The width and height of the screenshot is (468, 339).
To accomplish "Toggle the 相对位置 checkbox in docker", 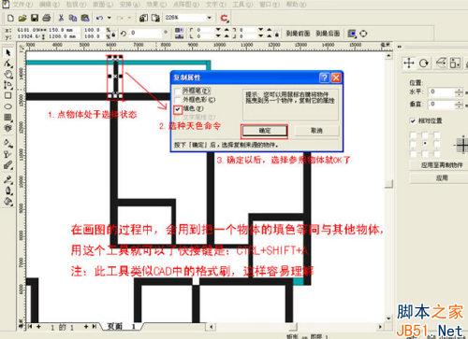I will (413, 120).
